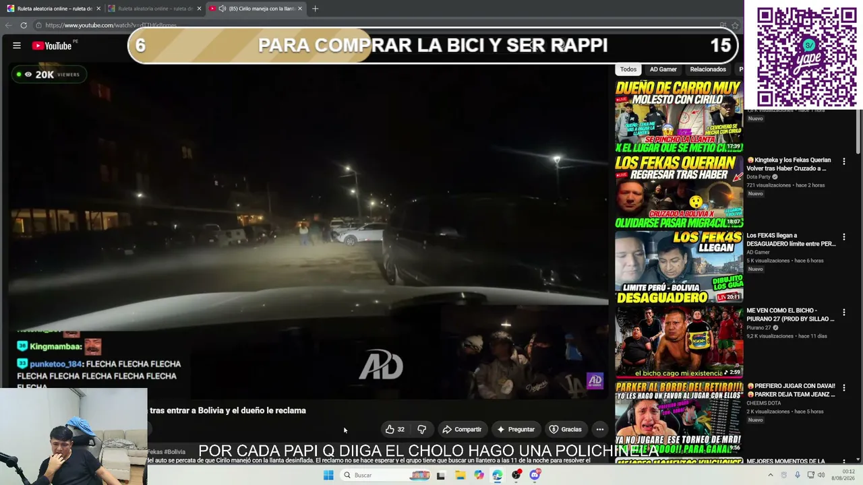View site information lock icon

39,26
